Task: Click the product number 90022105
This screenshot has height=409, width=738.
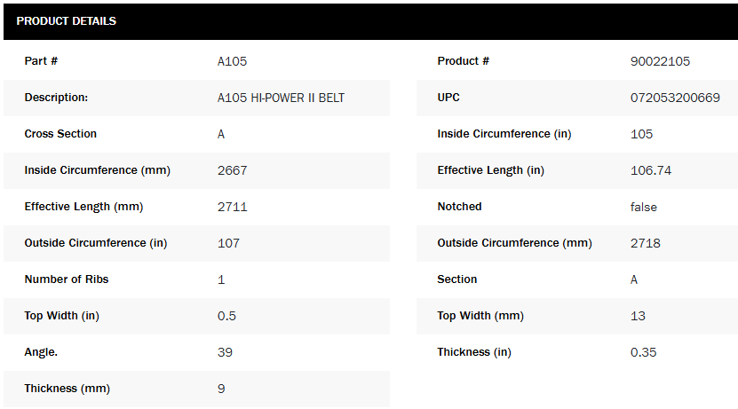Action: click(x=660, y=61)
